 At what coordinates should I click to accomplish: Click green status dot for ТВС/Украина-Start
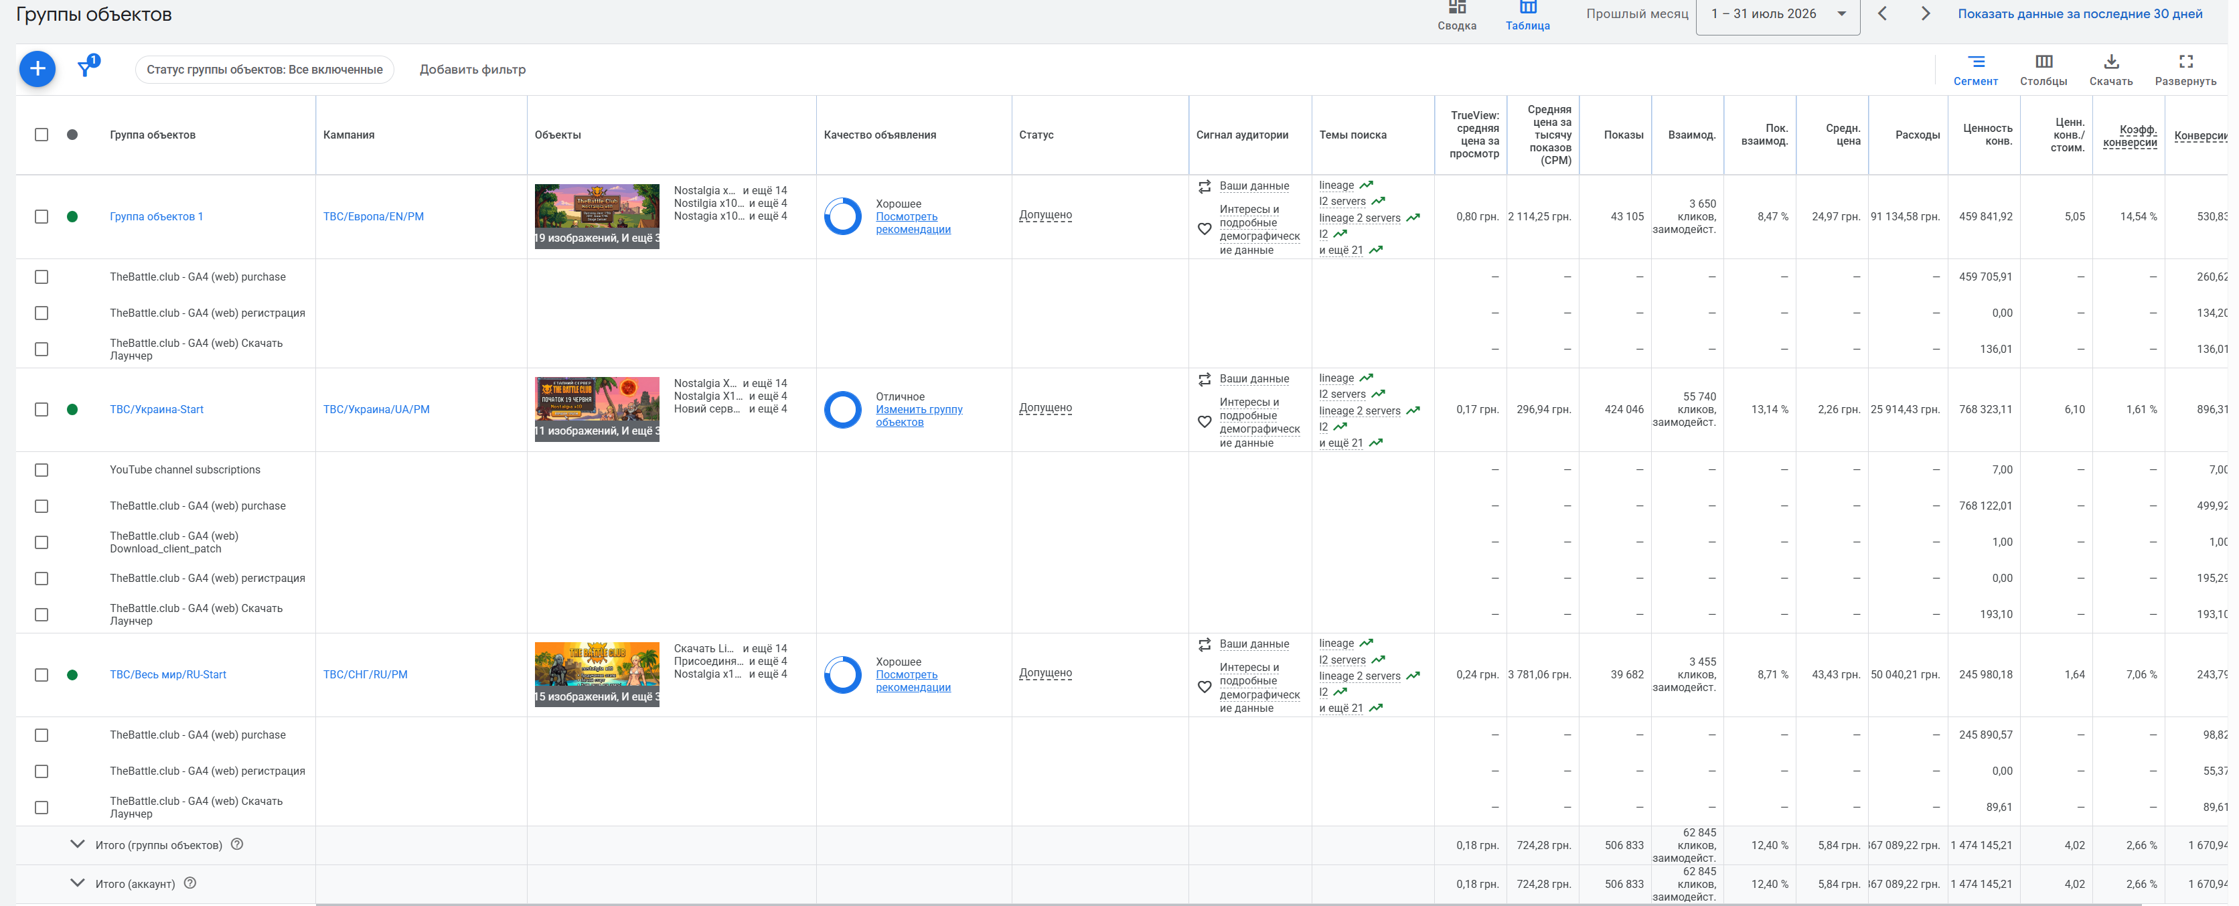coord(72,410)
